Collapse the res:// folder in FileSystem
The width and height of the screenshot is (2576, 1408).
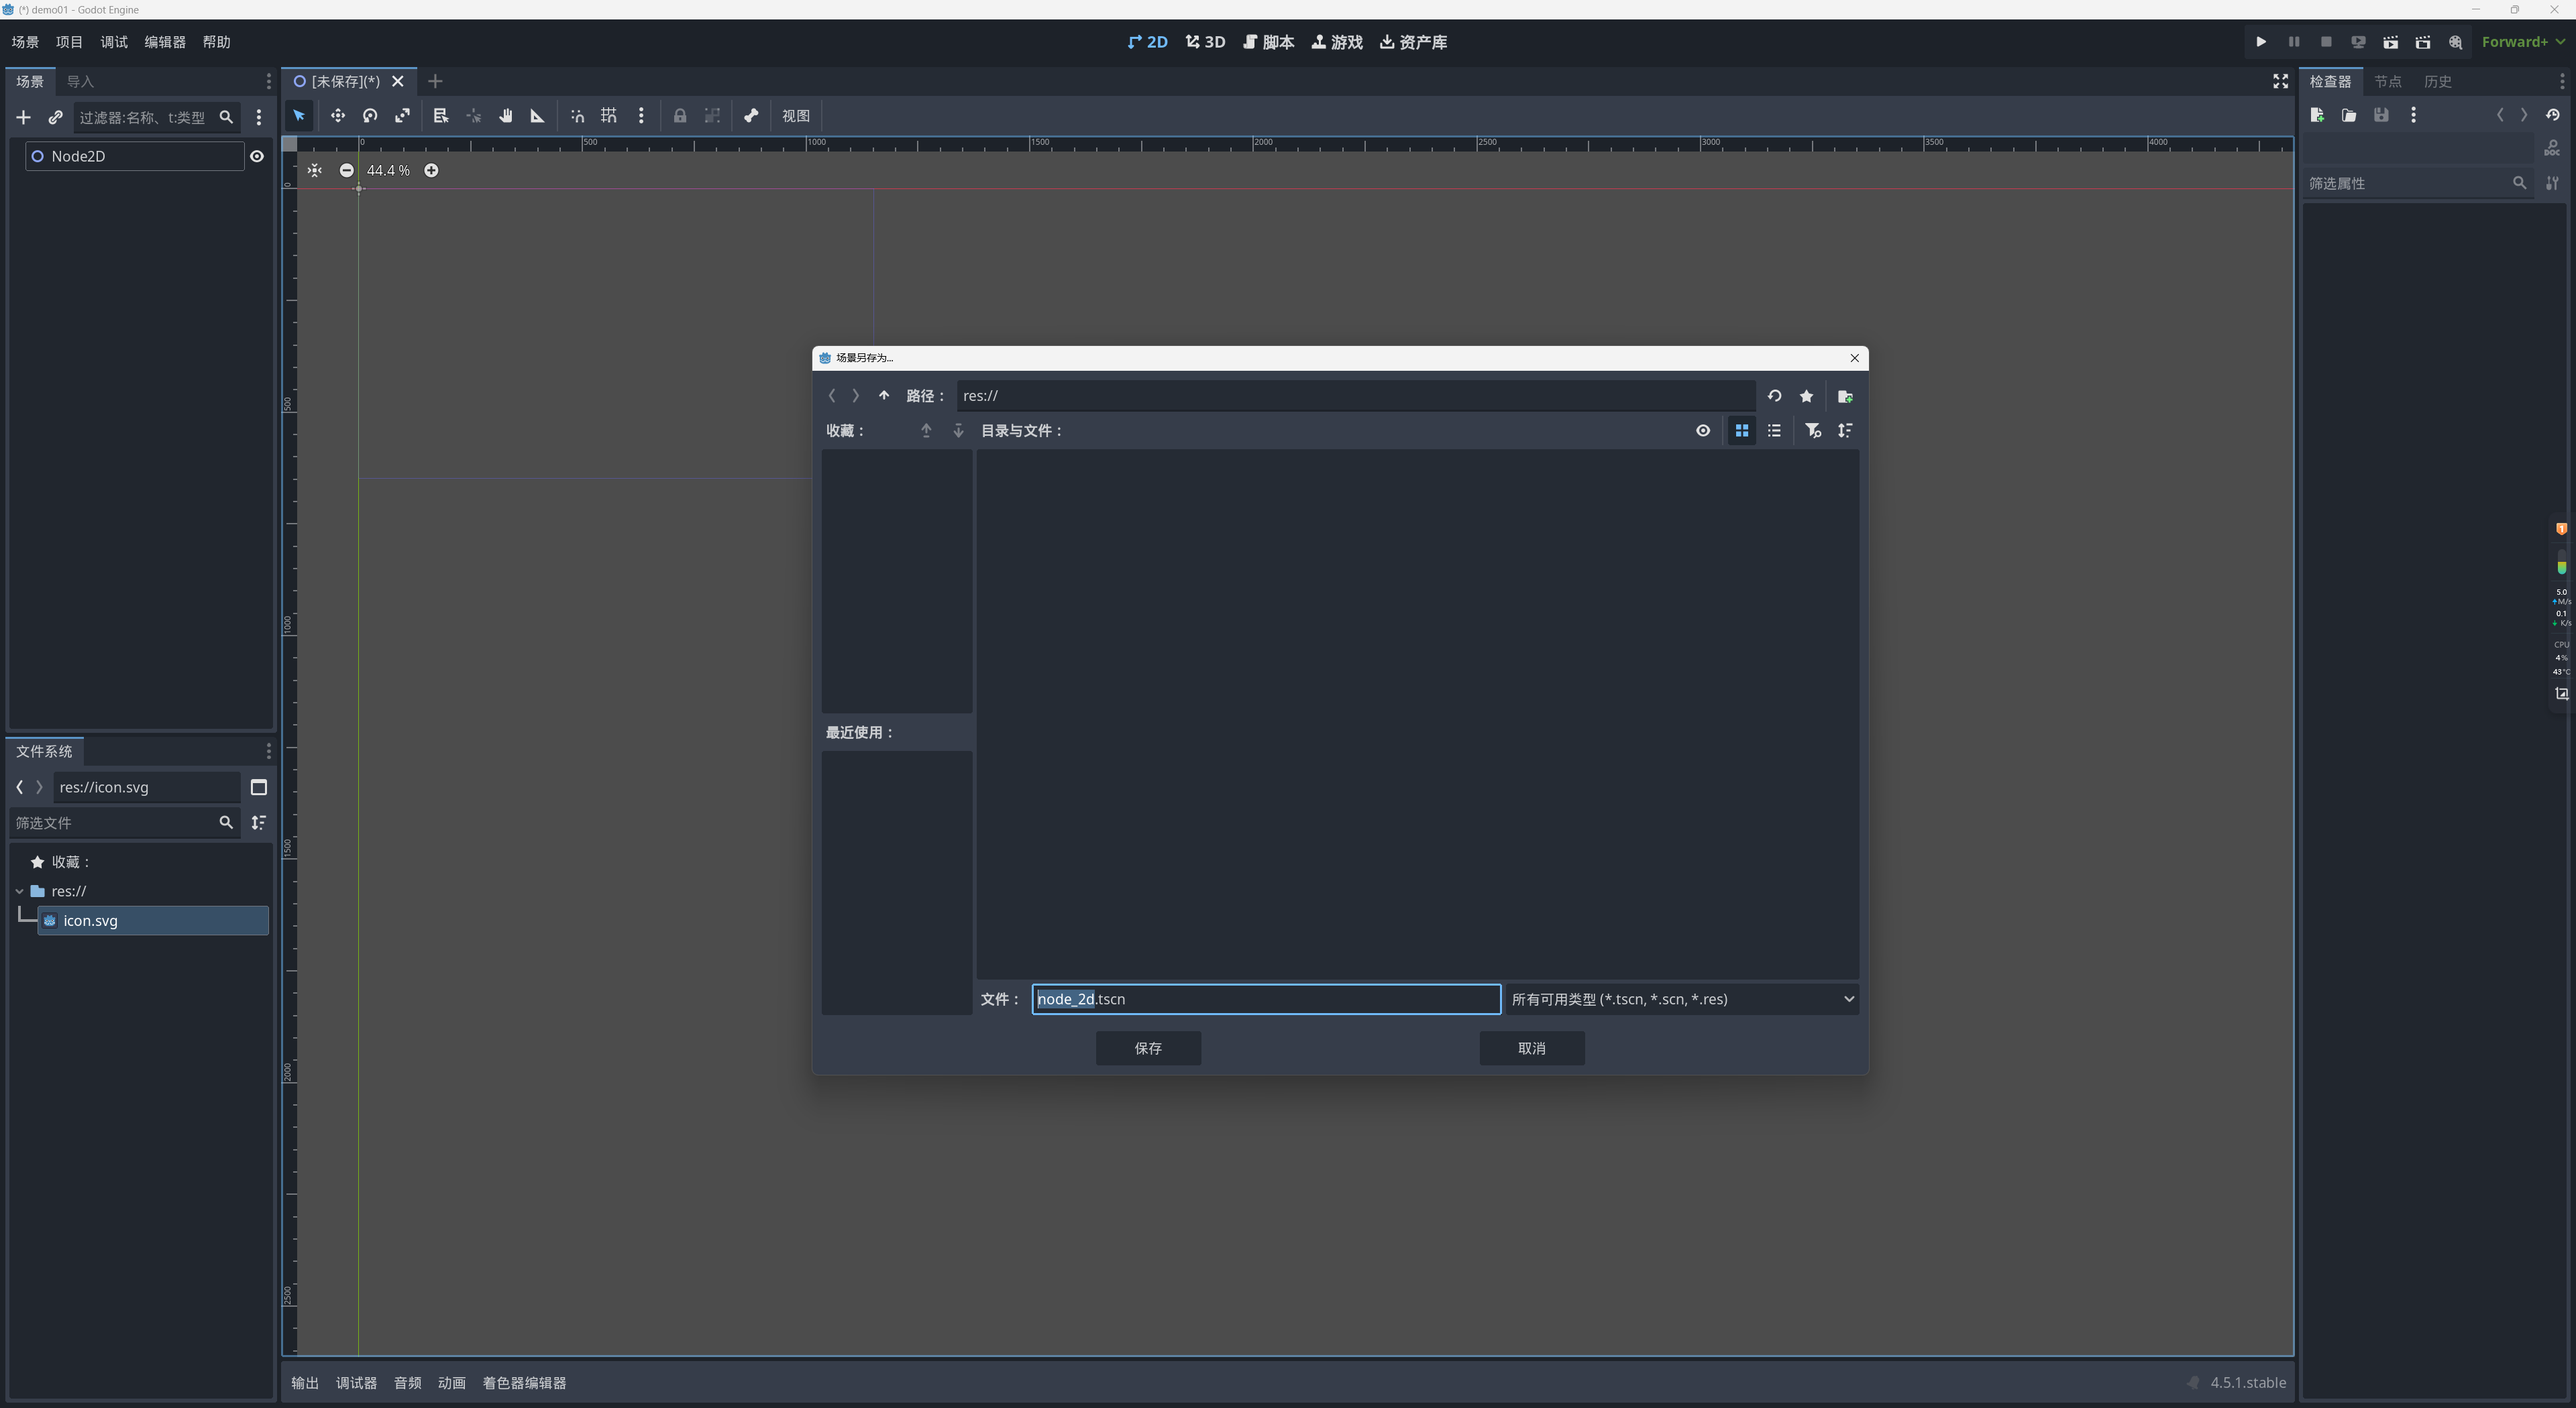(20, 891)
